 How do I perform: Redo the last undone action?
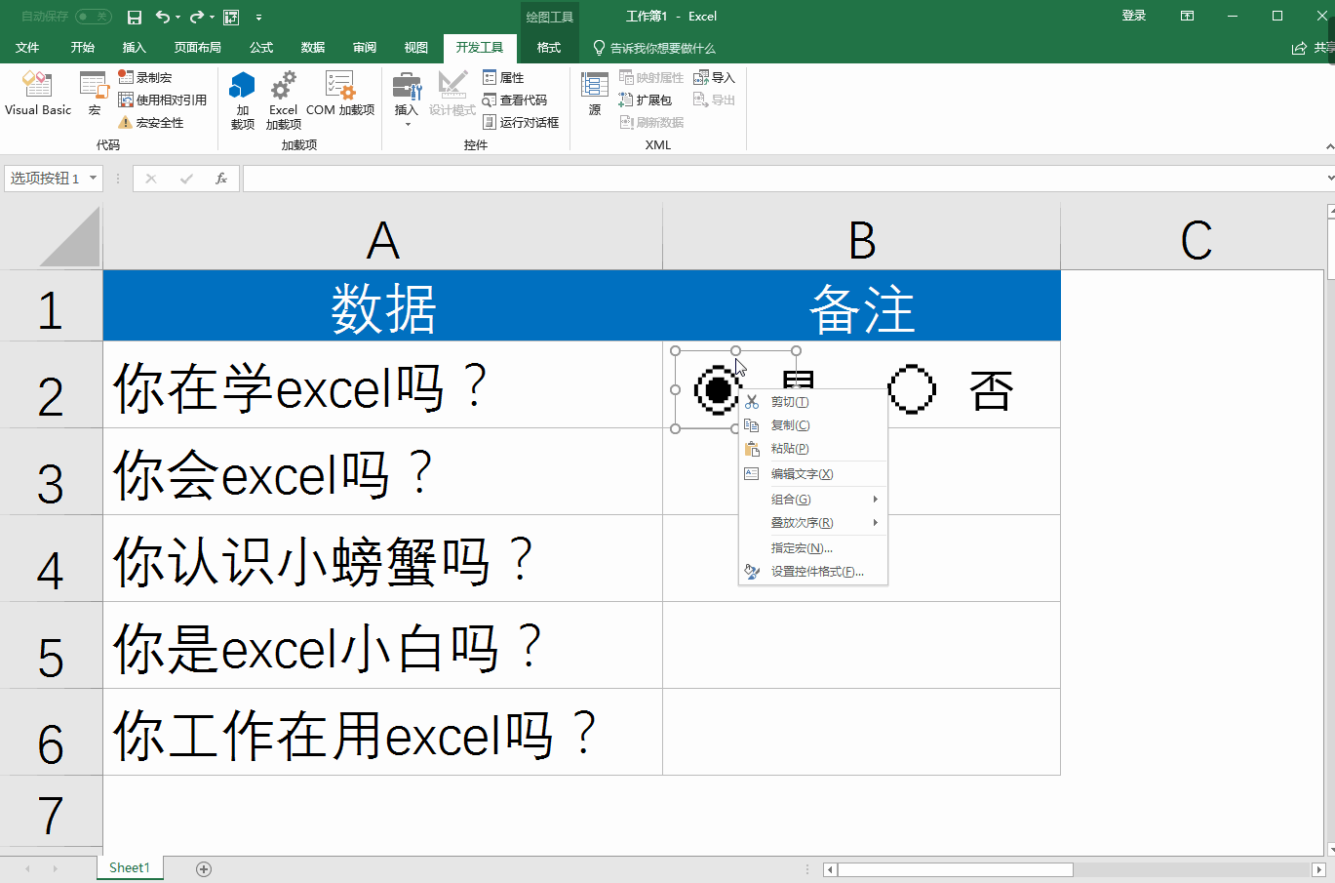(x=197, y=17)
